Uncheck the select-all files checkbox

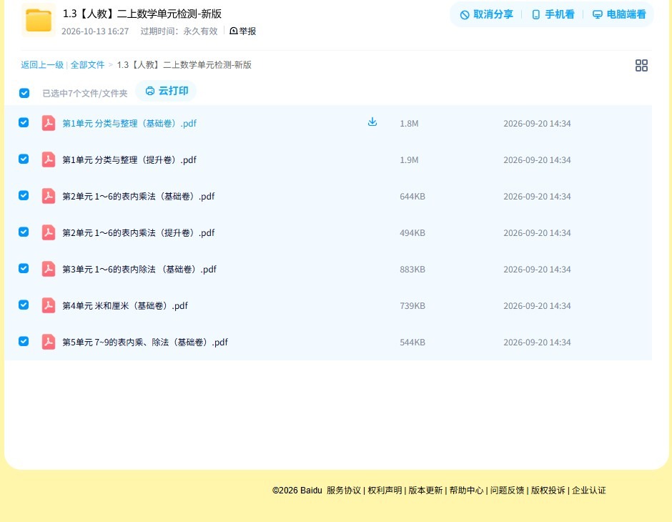pyautogui.click(x=24, y=93)
